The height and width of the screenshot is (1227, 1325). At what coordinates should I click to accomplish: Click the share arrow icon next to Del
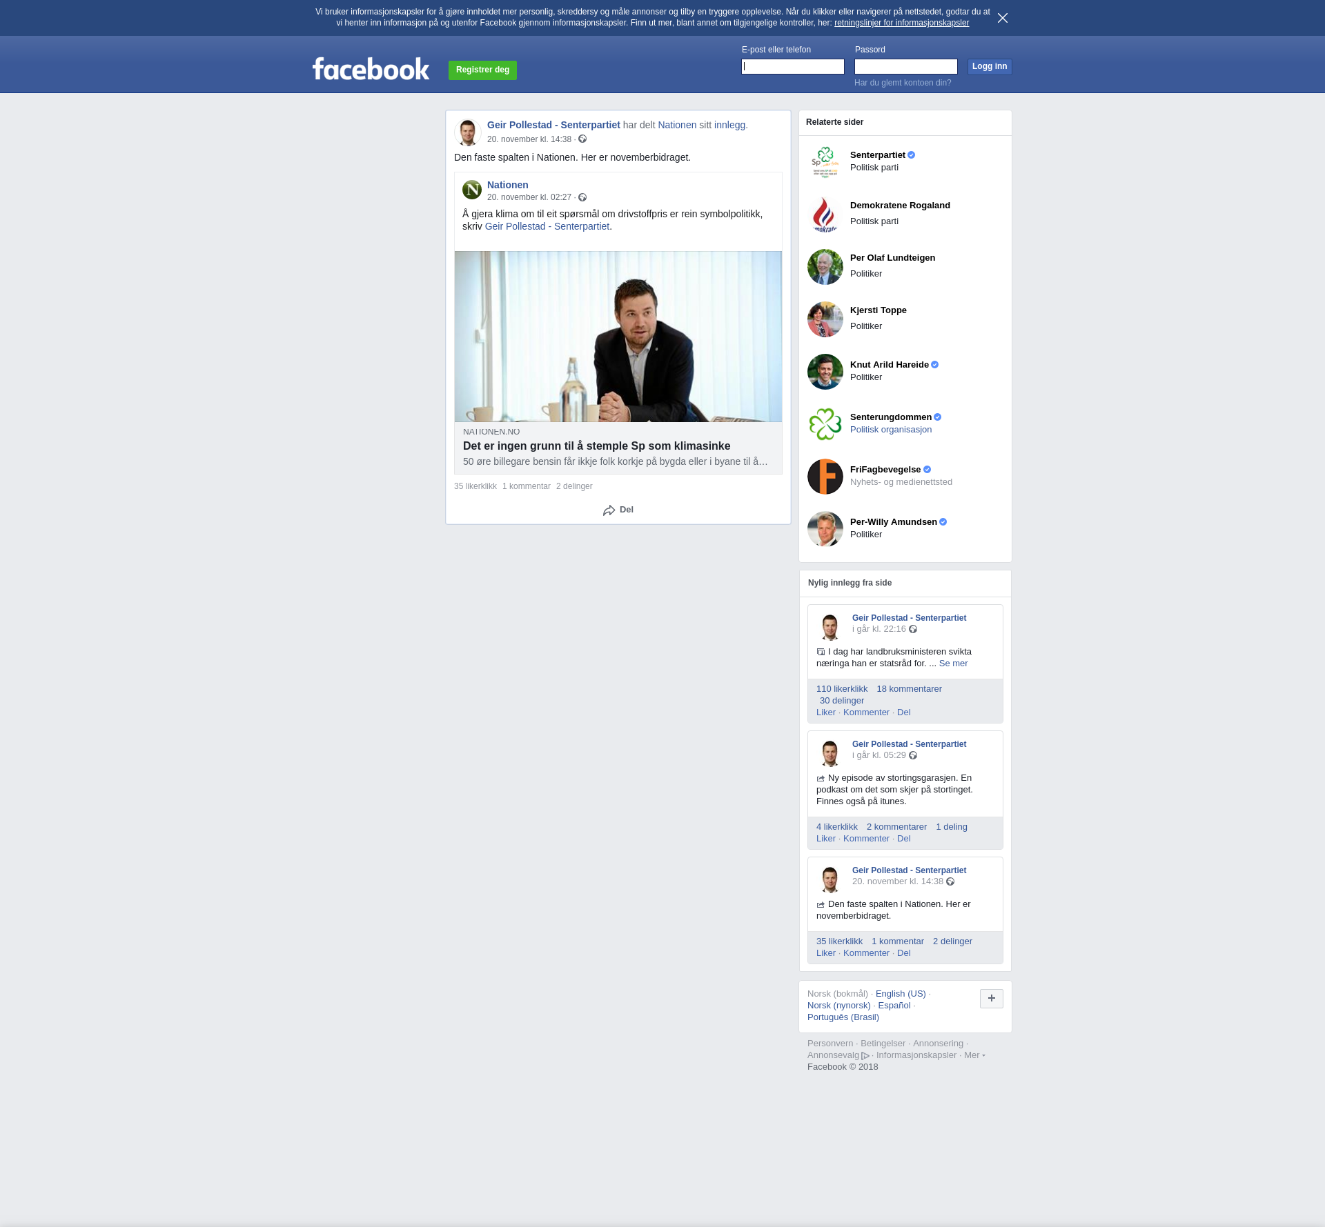coord(609,510)
